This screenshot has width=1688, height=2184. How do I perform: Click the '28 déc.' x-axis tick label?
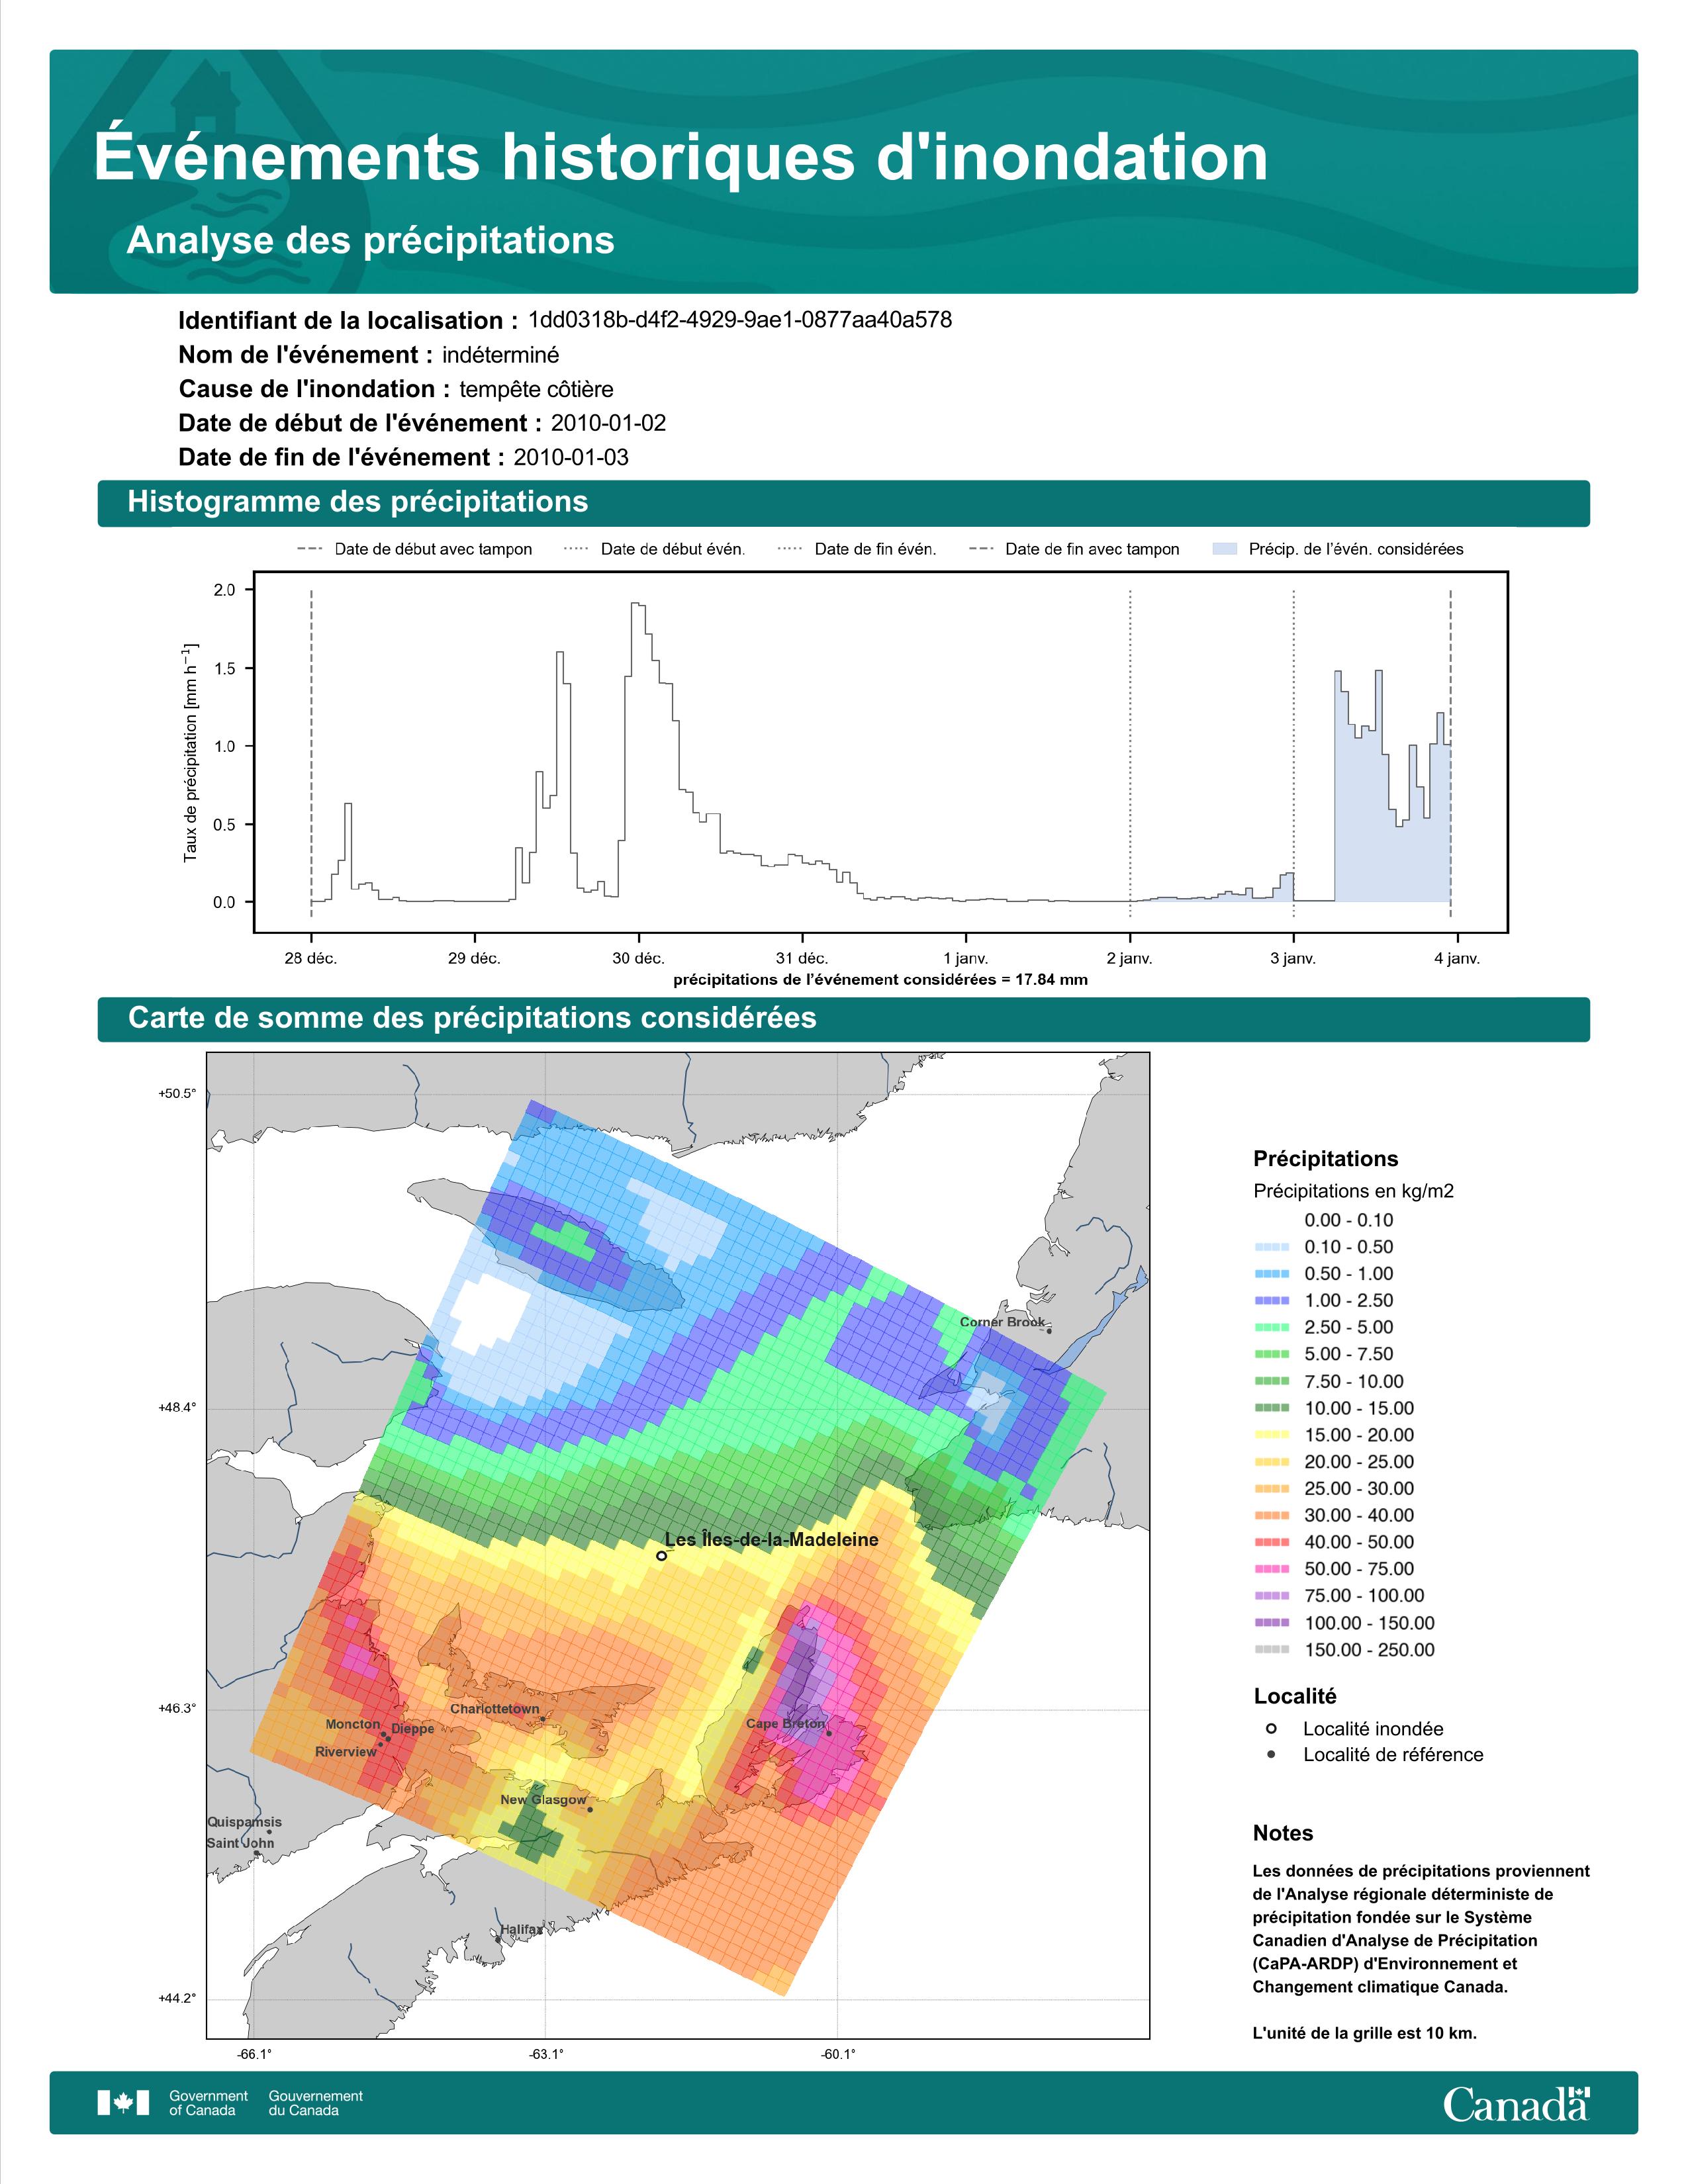[x=311, y=958]
